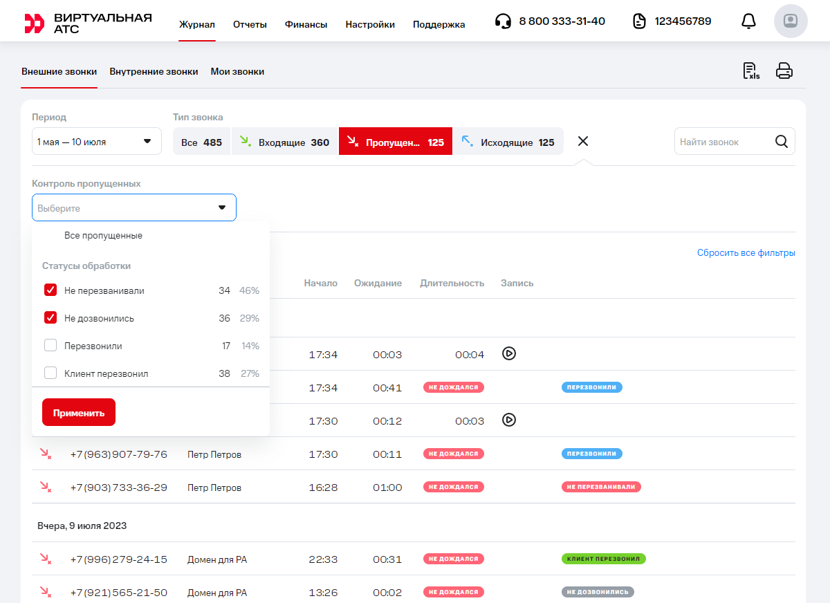Select 'Все пропущенные' in the dropdown list
The height and width of the screenshot is (603, 830).
coord(103,236)
